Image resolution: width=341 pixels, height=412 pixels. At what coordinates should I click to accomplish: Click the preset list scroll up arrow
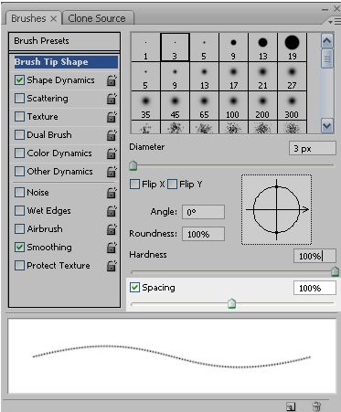pos(327,41)
